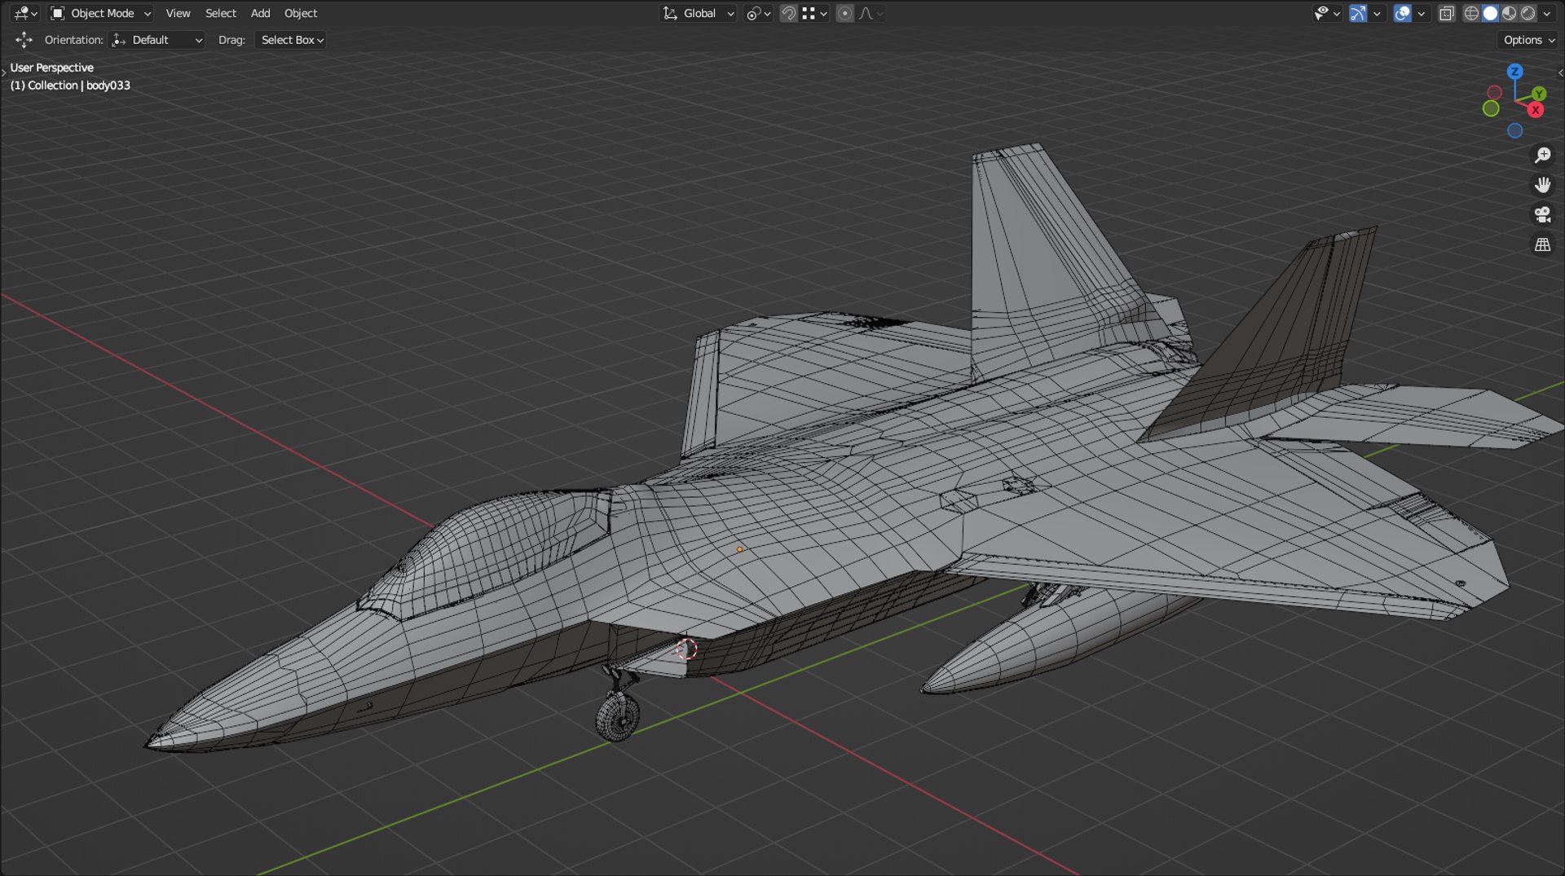Image resolution: width=1565 pixels, height=876 pixels.
Task: Click the X axis on navigation gizmo
Action: 1536,110
